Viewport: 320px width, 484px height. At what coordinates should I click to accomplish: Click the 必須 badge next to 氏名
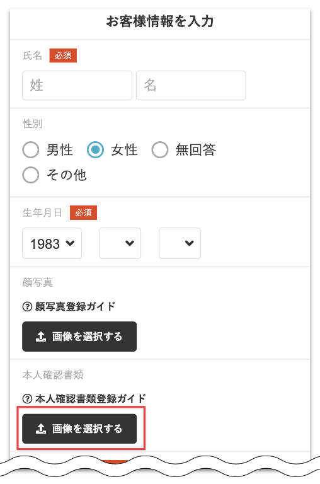pos(63,55)
